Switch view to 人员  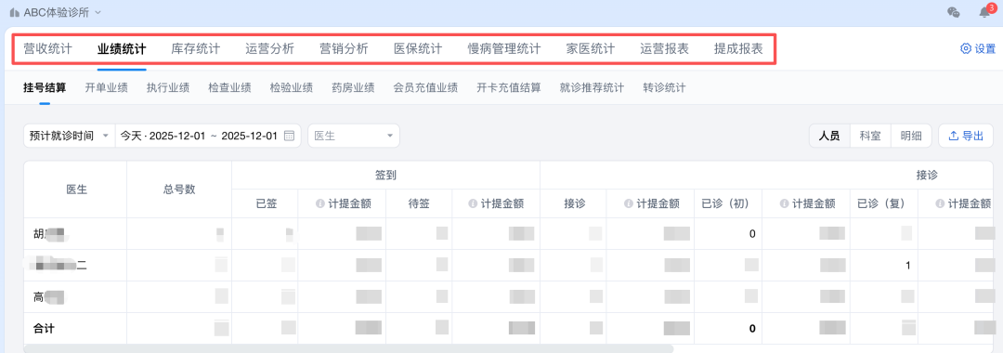point(829,136)
